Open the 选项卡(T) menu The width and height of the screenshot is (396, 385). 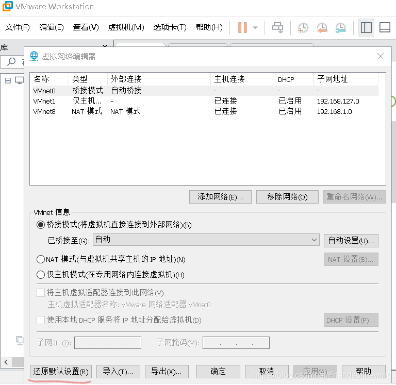[170, 27]
